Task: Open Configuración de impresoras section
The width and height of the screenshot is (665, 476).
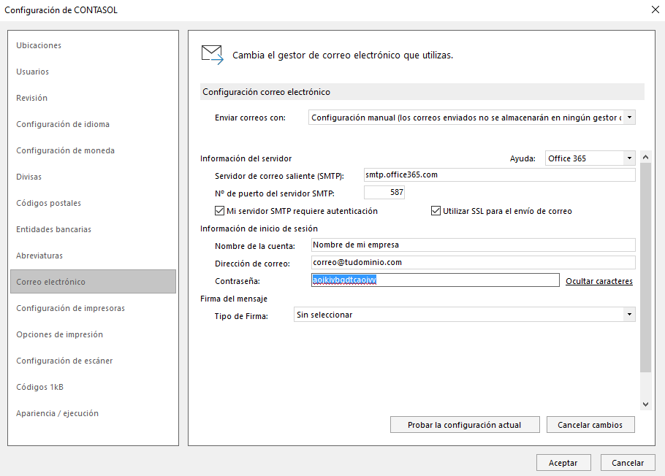Action: (70, 308)
